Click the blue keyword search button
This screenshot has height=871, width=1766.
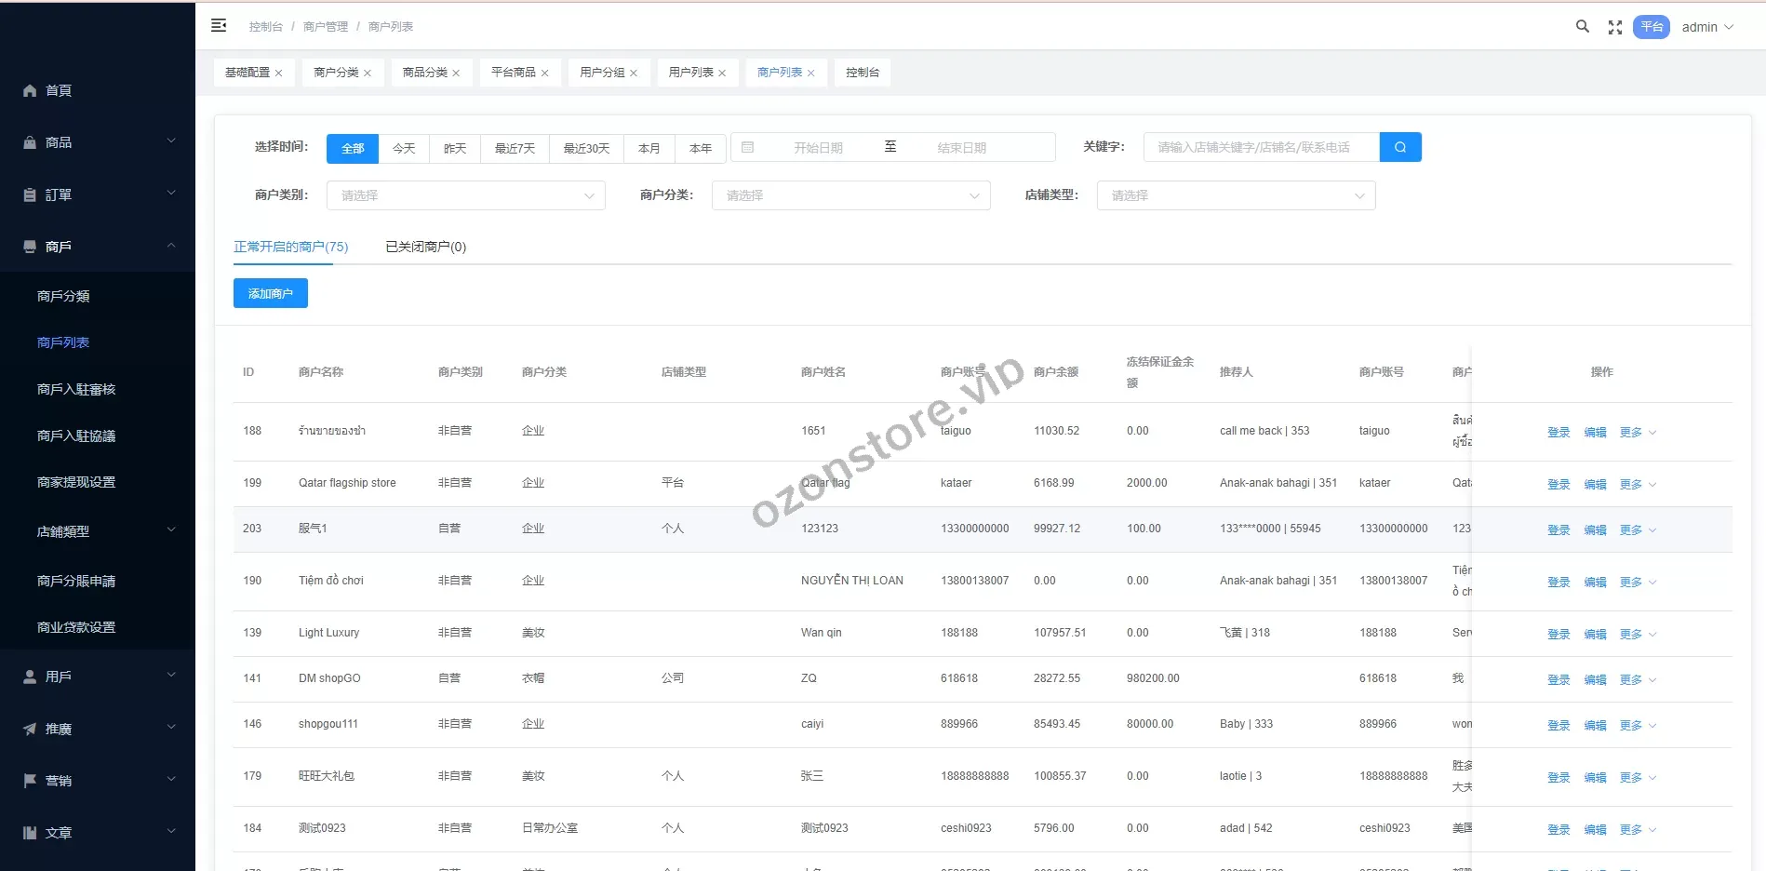coord(1399,147)
